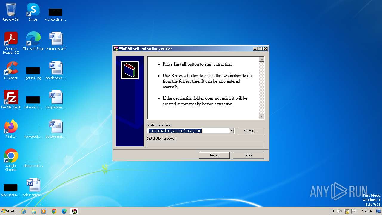Select nowwebsit... desktop file
This screenshot has width=382, height=215.
(33, 131)
